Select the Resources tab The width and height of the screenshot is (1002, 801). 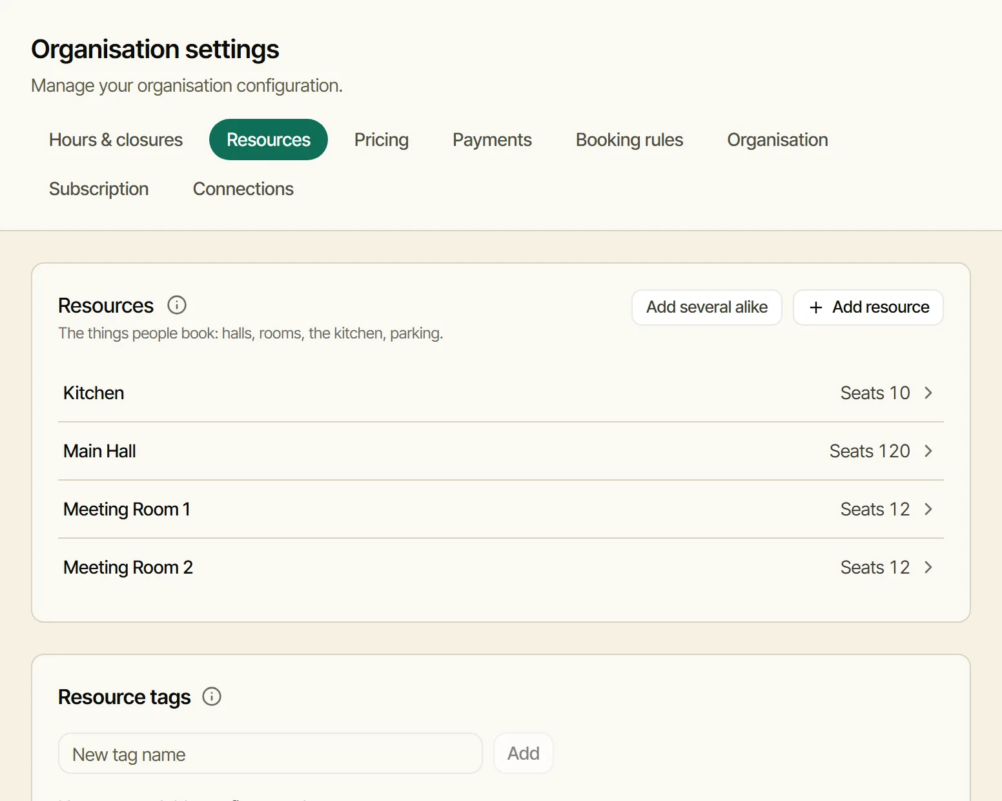click(269, 140)
